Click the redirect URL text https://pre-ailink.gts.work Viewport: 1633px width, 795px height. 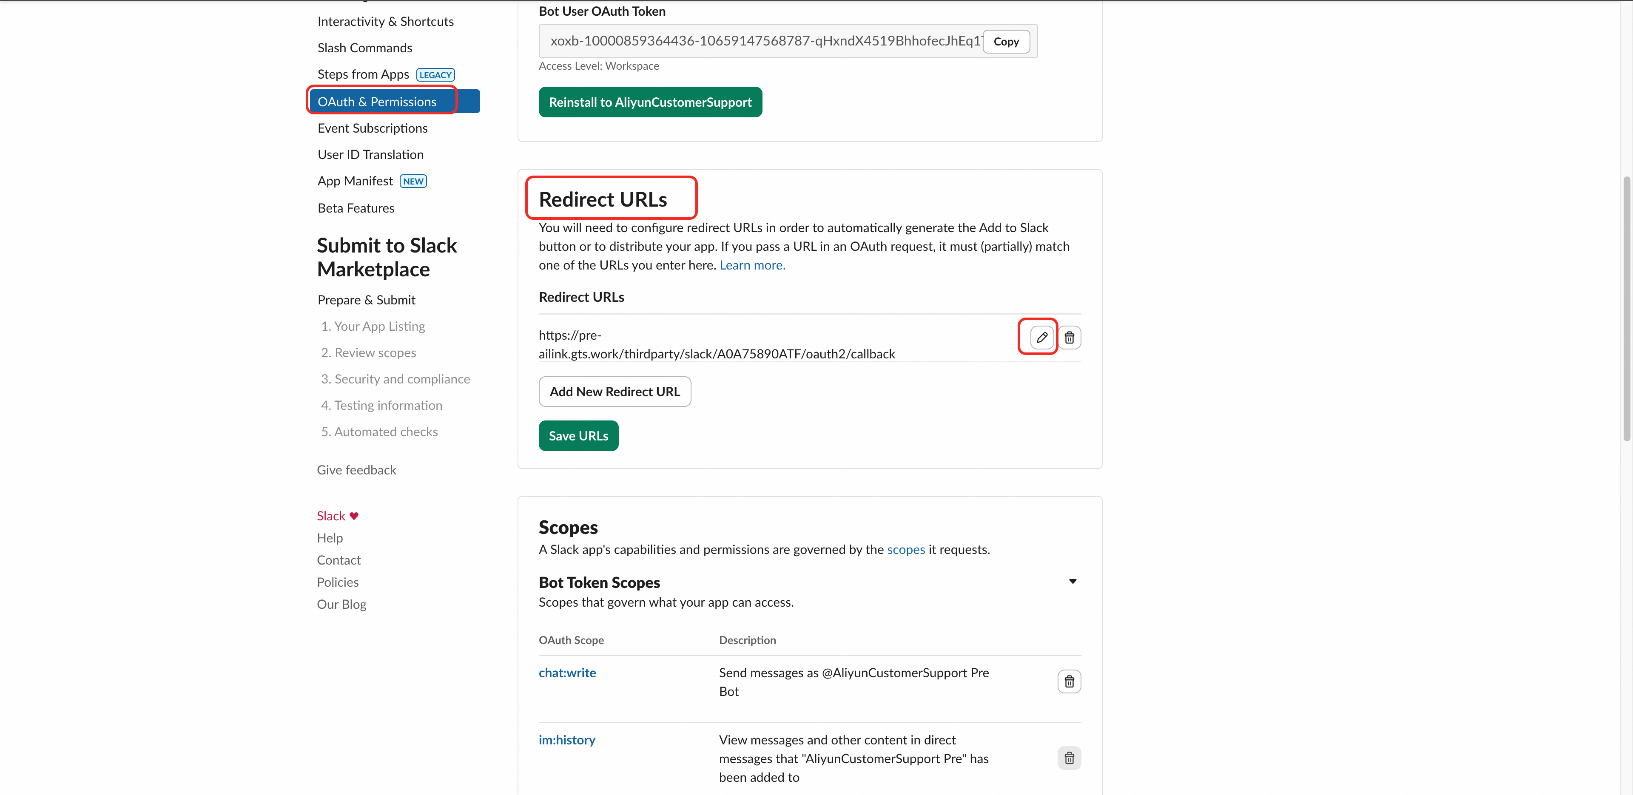coord(716,344)
